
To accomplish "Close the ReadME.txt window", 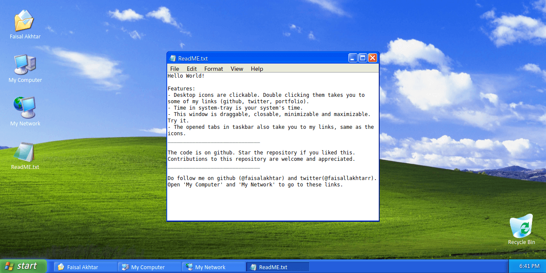I will (x=372, y=58).
